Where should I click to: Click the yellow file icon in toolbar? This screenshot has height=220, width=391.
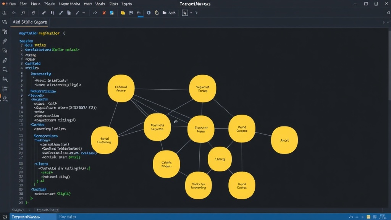(x=123, y=13)
